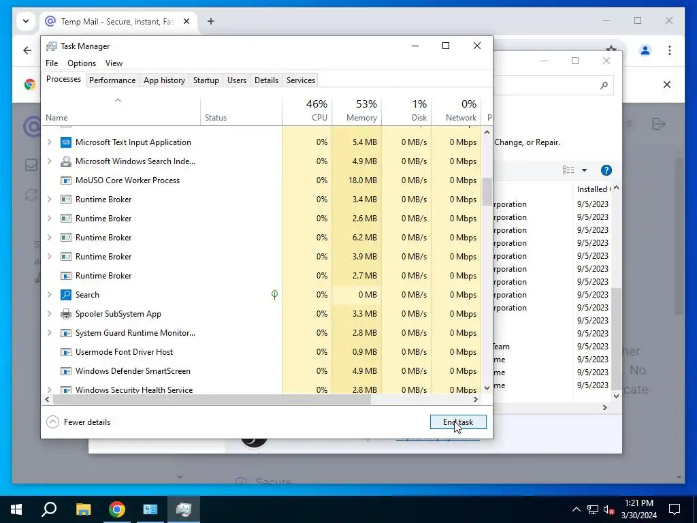The height and width of the screenshot is (523, 697).
Task: Click the System Guard Runtime Monitor icon
Action: 66,333
